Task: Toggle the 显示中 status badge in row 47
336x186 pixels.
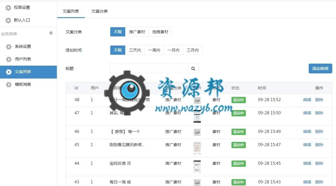Action: coord(238,113)
